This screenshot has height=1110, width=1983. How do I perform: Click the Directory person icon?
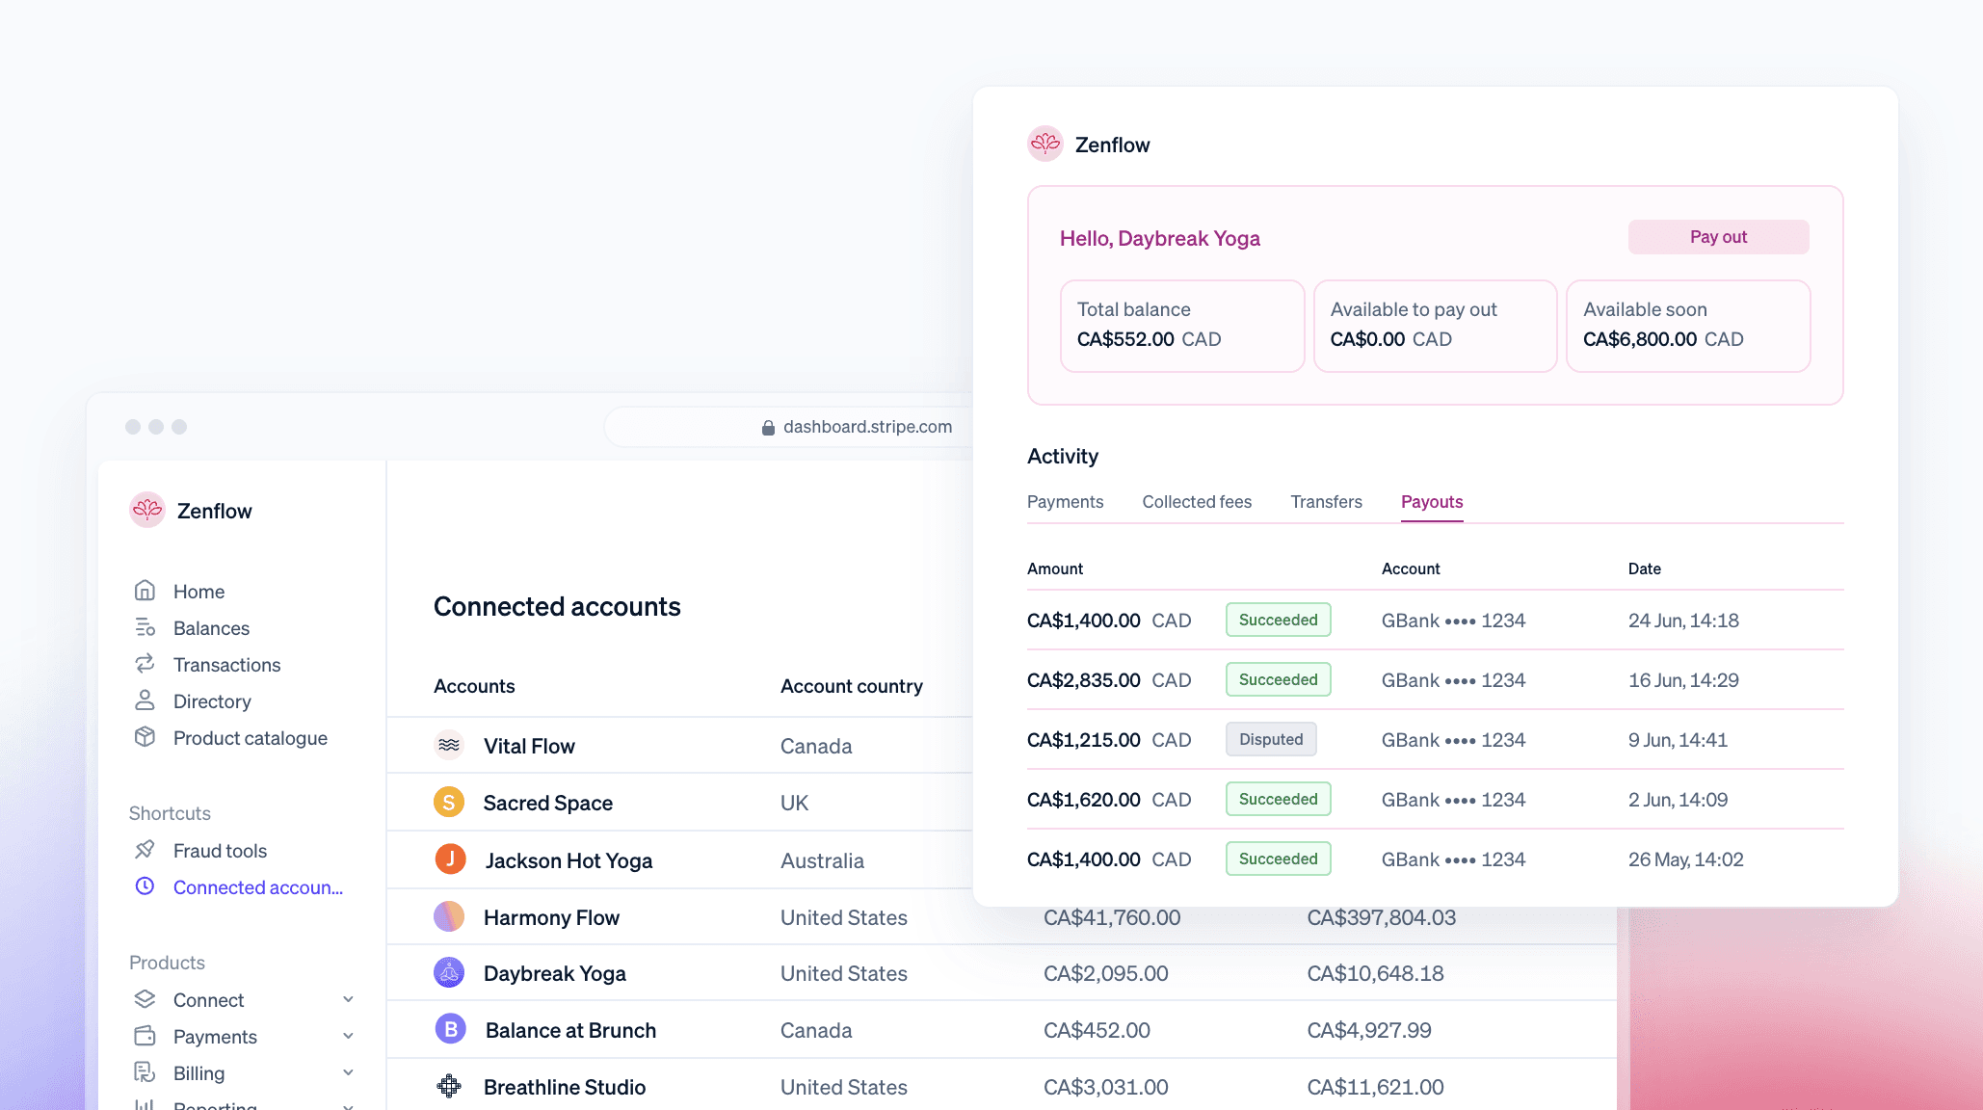(145, 700)
